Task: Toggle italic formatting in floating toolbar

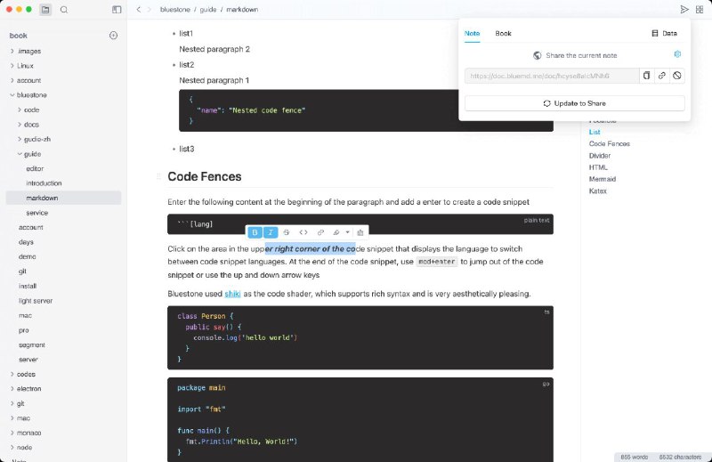Action: pos(271,232)
